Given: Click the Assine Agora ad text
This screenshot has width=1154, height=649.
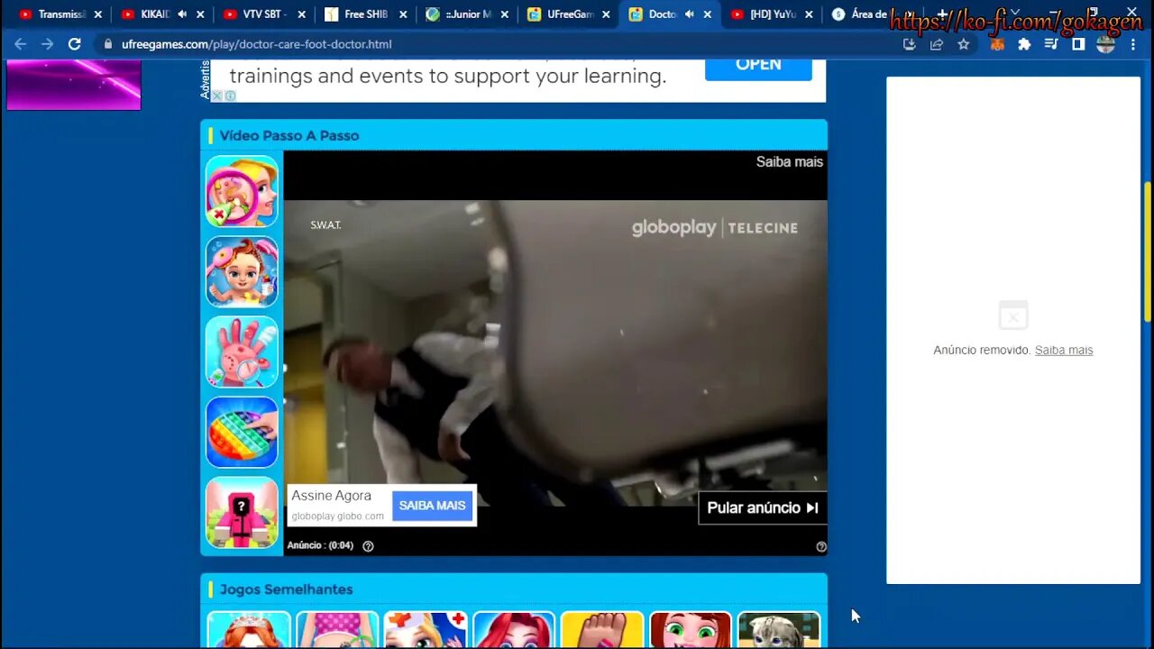Looking at the screenshot, I should tap(331, 496).
